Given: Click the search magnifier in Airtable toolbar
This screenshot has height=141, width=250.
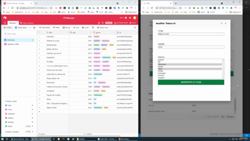Looking at the screenshot, I should 135,28.
